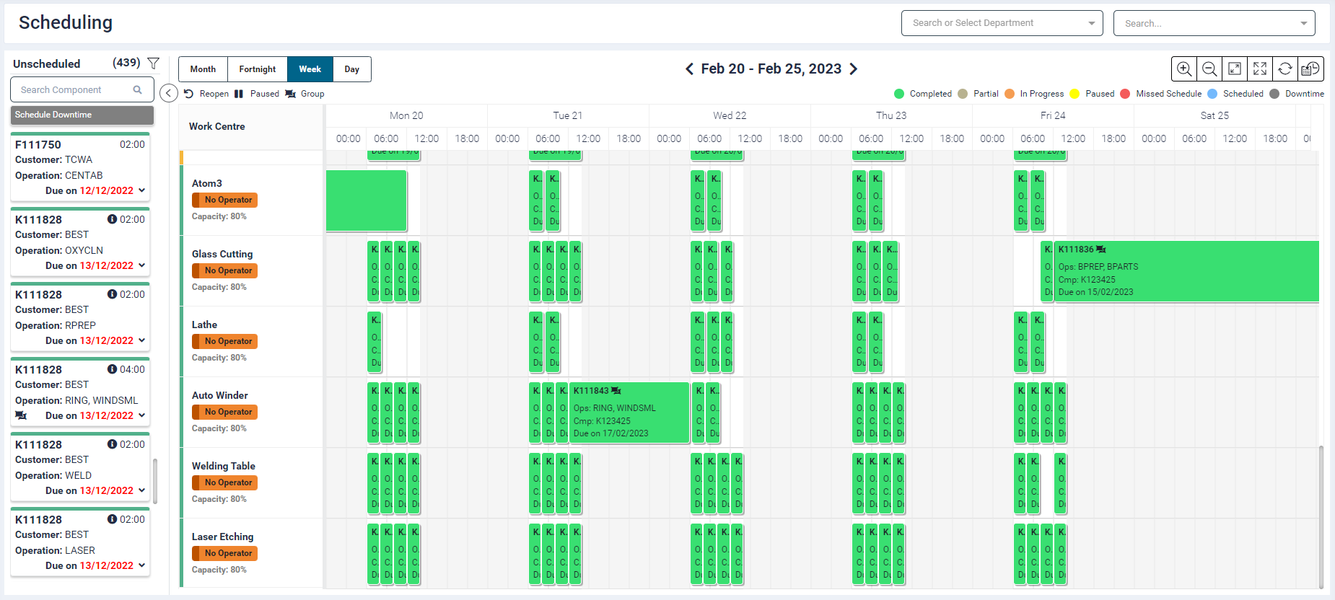Click No Operator badge under Lathe
This screenshot has height=600, width=1335.
224,341
